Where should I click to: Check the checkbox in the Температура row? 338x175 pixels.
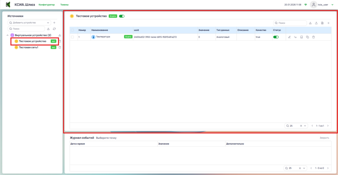point(73,37)
